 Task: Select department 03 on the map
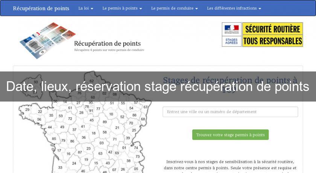tap(102, 143)
